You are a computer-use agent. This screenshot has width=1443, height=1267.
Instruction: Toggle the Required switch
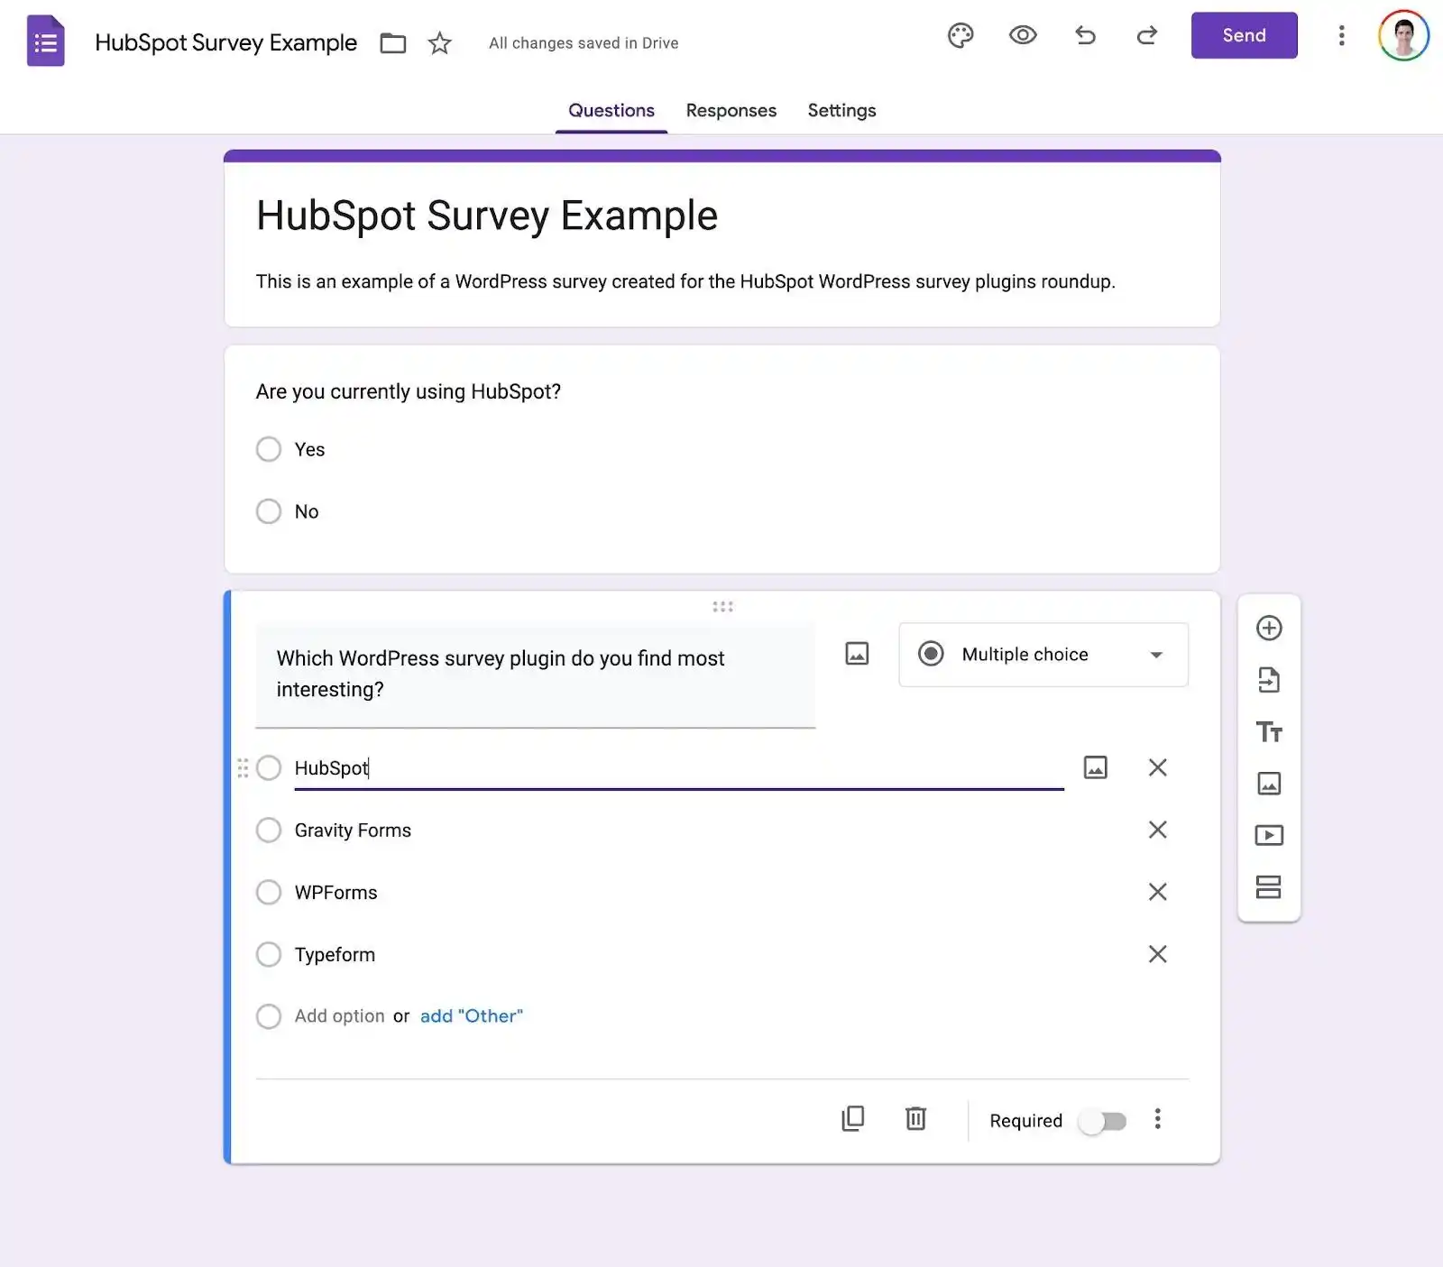tap(1103, 1121)
